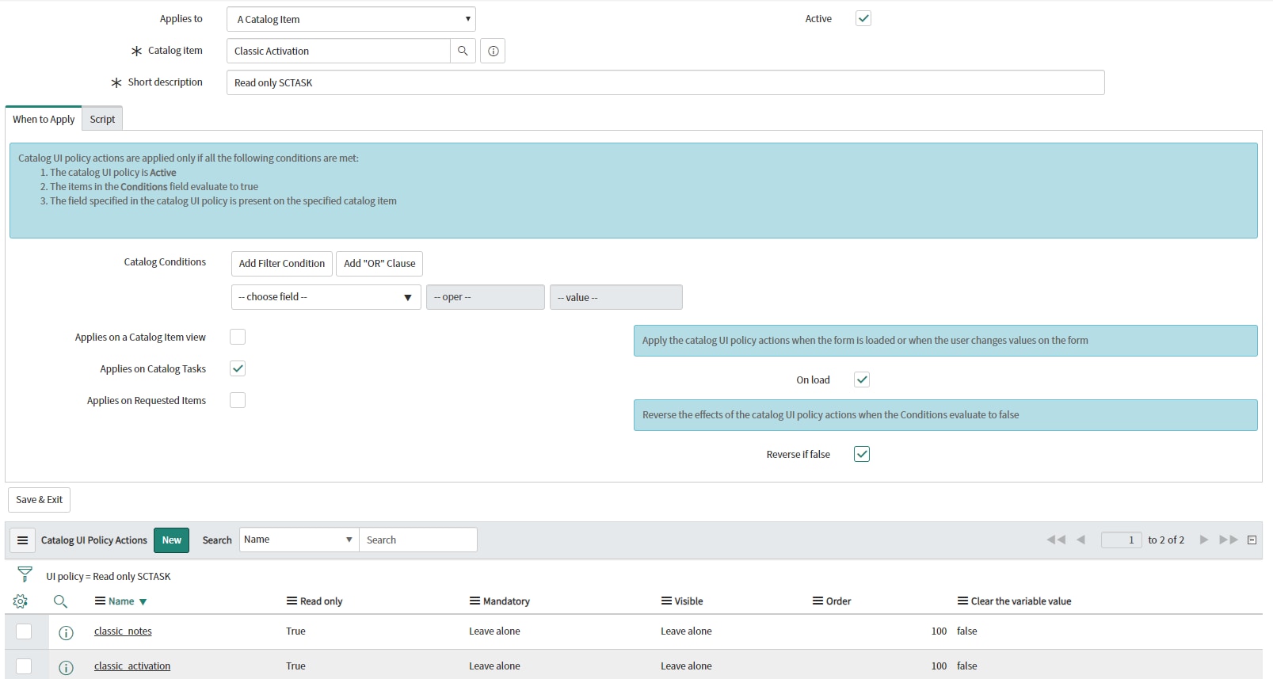Click the Catalog item input field
Viewport: 1273px width, 679px height.
pos(338,51)
